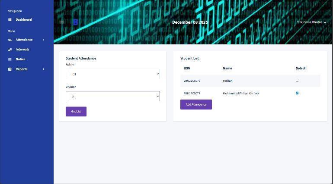Viewport: 333px width, 184px height.
Task: Toggle the hamburger menu icon
Action: (x=61, y=22)
